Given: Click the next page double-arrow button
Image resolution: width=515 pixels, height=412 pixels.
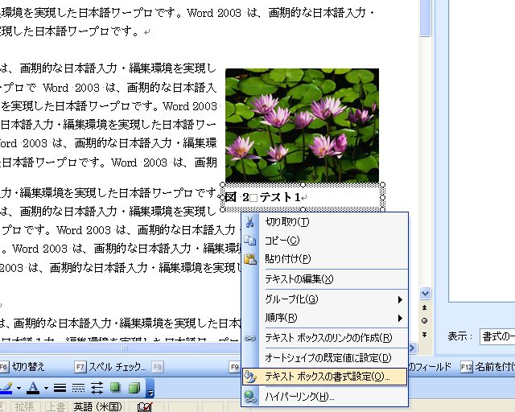Looking at the screenshot, I should pos(424,335).
